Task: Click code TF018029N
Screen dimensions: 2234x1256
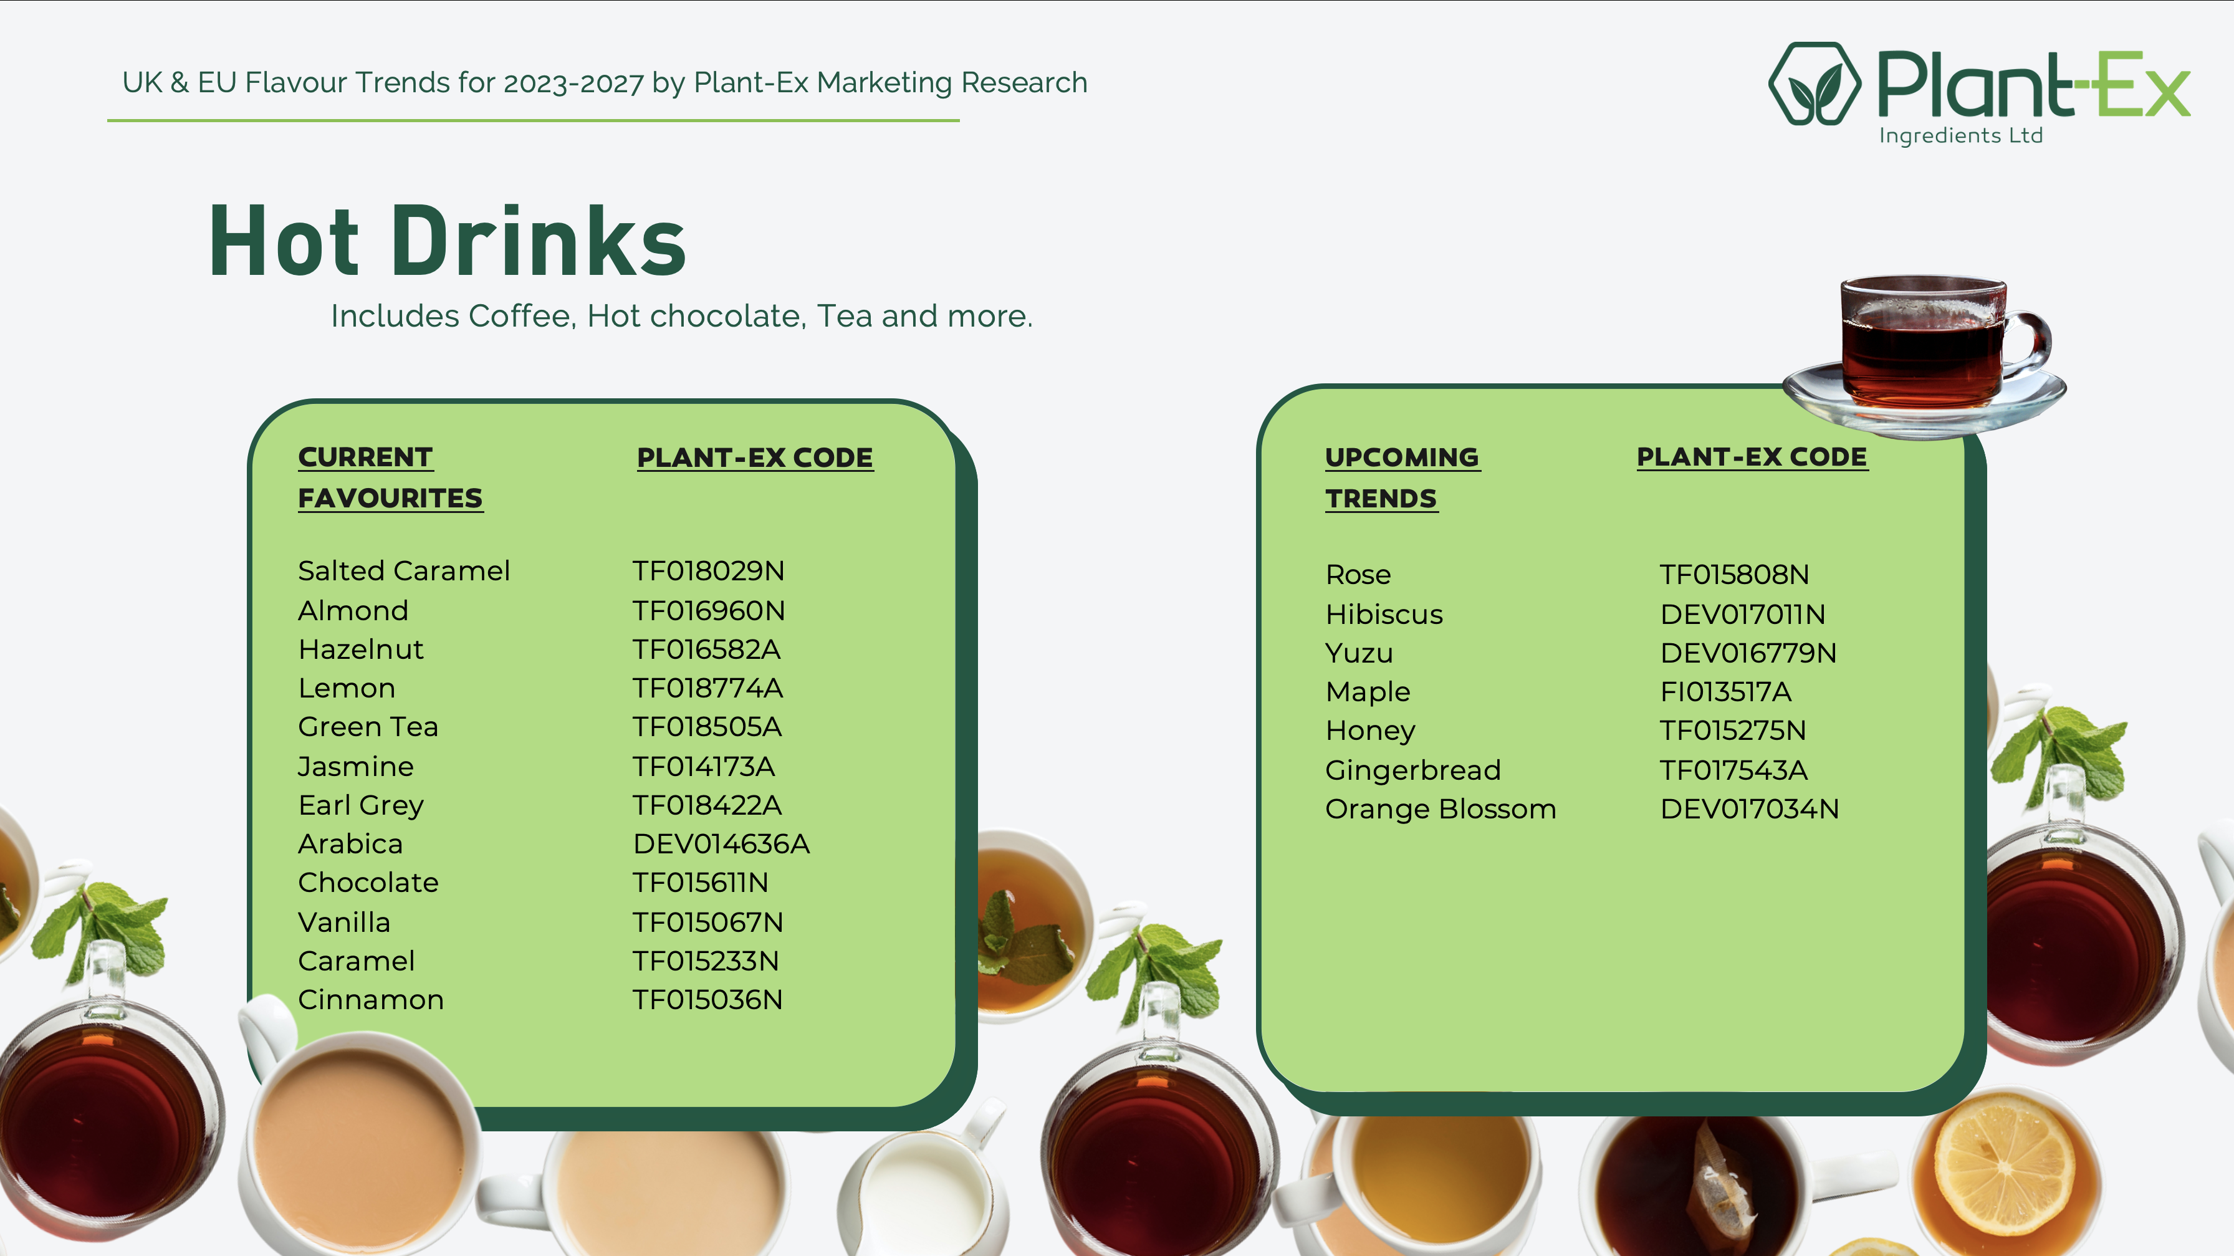Action: (709, 571)
